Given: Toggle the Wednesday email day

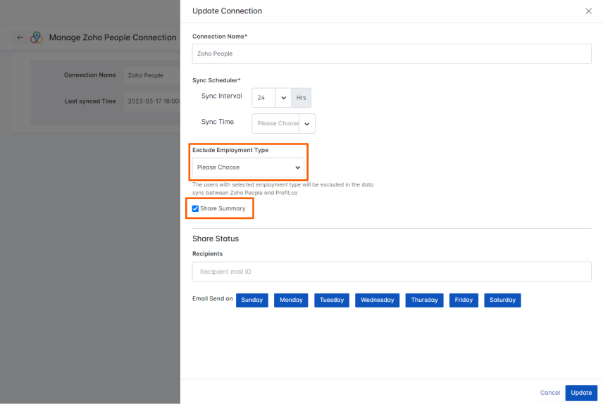Looking at the screenshot, I should [377, 300].
